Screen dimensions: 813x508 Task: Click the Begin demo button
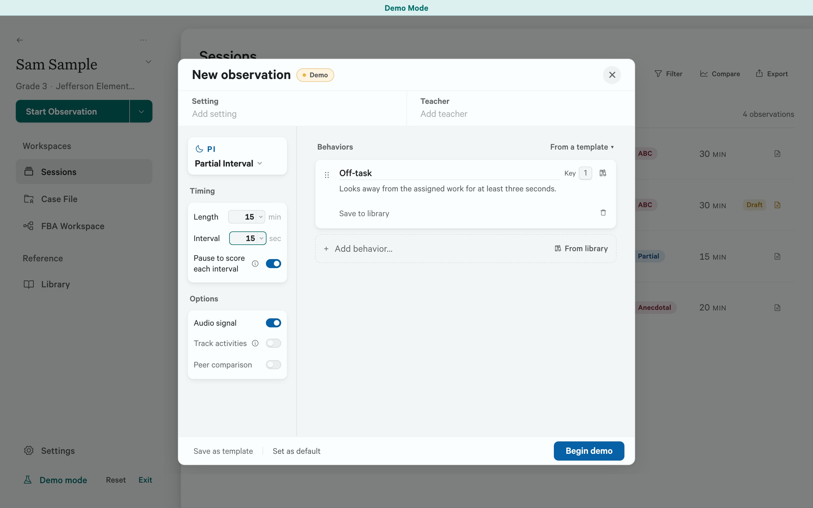tap(589, 451)
